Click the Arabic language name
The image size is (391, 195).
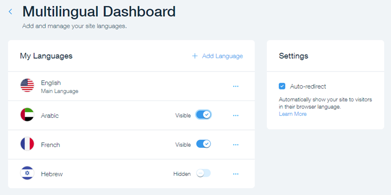tap(50, 116)
